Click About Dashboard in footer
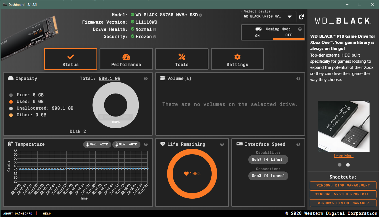 click(18, 214)
